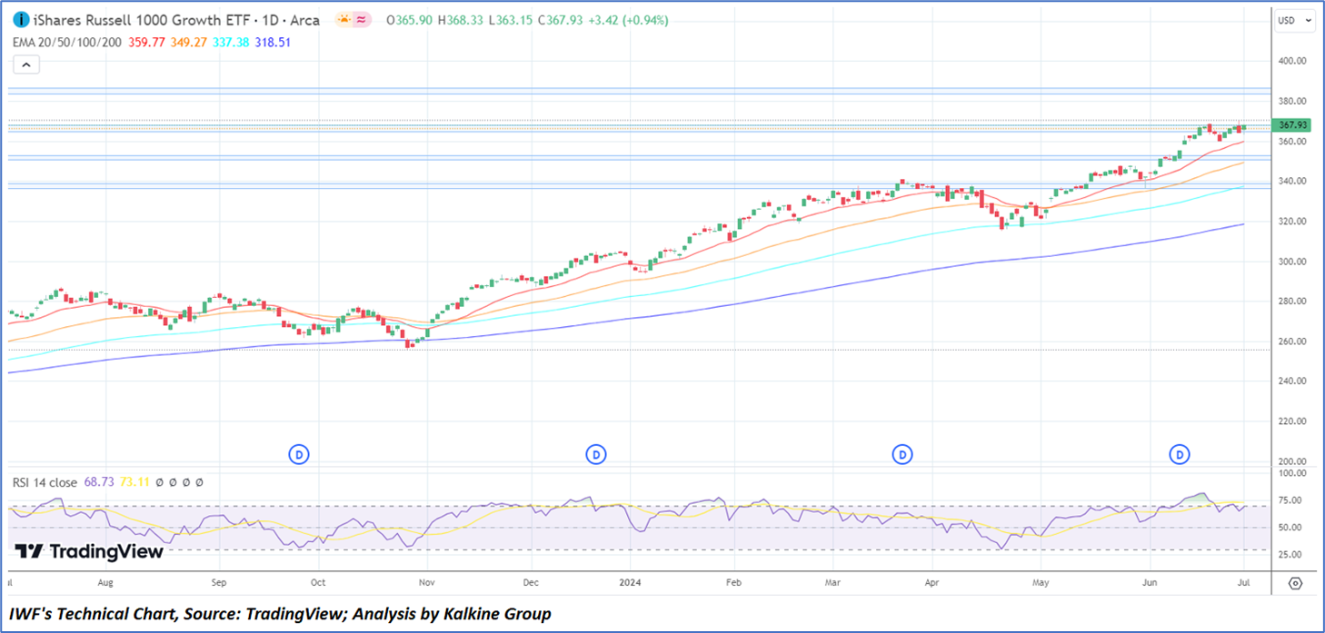Click the dividend marker near December

click(x=595, y=453)
